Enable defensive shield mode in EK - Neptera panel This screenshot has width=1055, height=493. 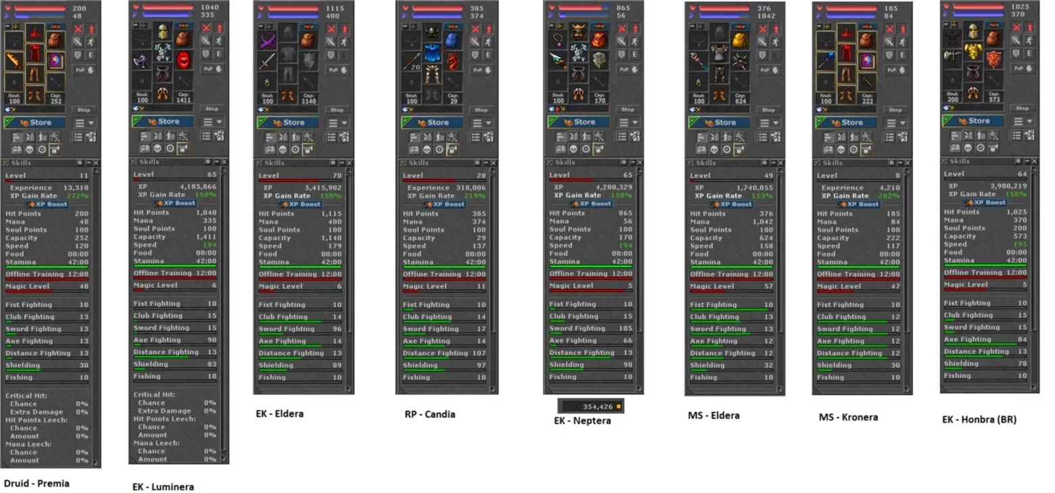pos(622,54)
